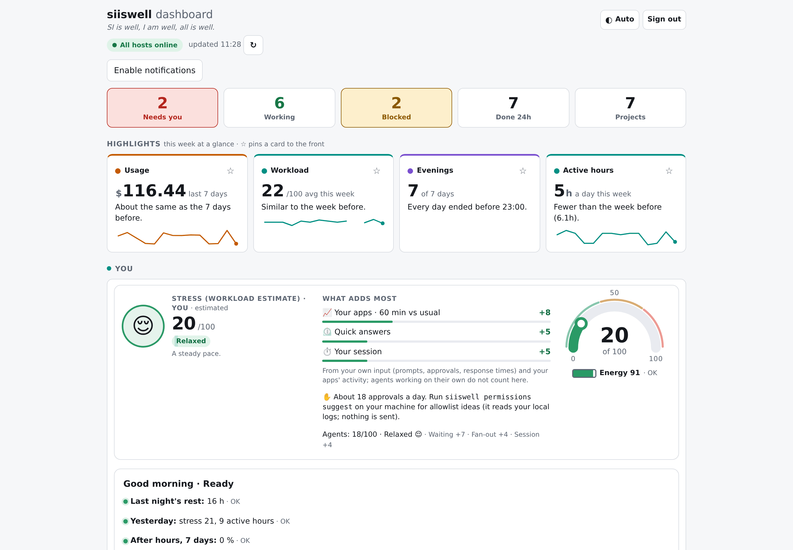The image size is (793, 550).
Task: Click the green dot next to Last night's rest
Action: (x=126, y=501)
